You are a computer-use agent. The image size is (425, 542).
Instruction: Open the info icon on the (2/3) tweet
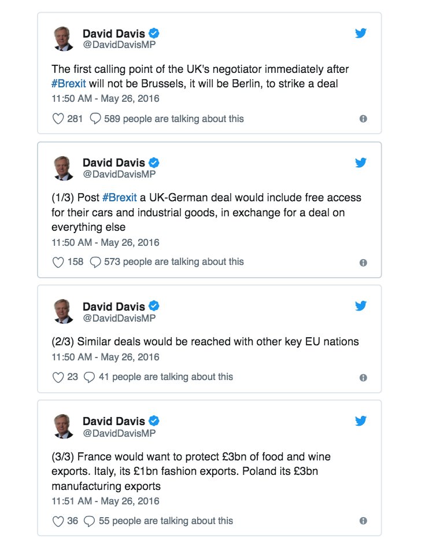coord(363,377)
